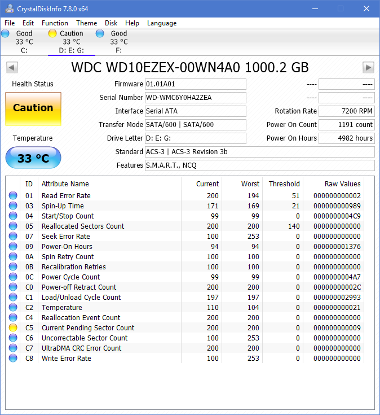Open the File menu

click(x=10, y=23)
